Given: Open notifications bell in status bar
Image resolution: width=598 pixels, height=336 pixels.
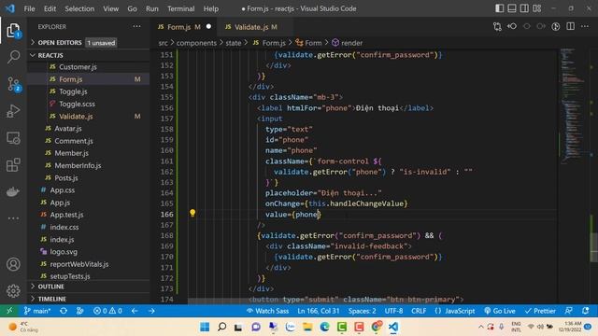Looking at the screenshot, I should (x=586, y=311).
